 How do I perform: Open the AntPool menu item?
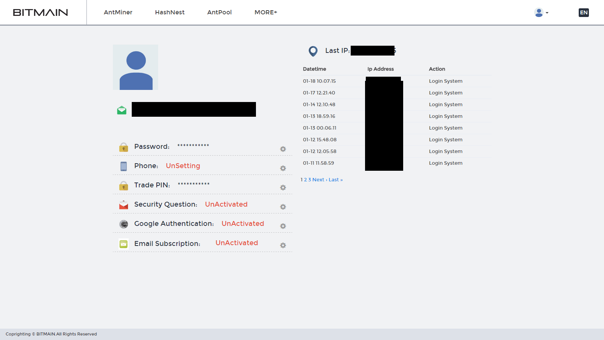pos(219,12)
